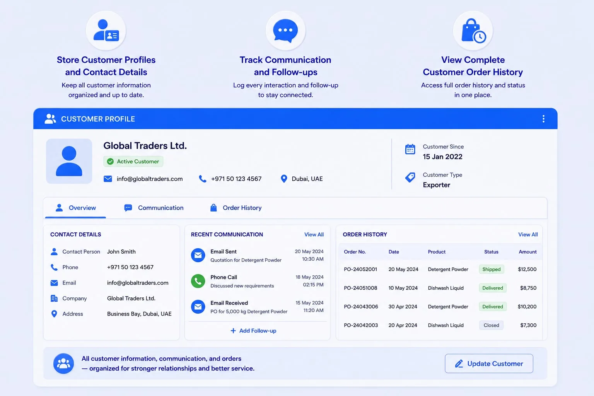Click the Delivered badge for PO-24051008
Viewport: 594px width, 396px height.
point(492,288)
